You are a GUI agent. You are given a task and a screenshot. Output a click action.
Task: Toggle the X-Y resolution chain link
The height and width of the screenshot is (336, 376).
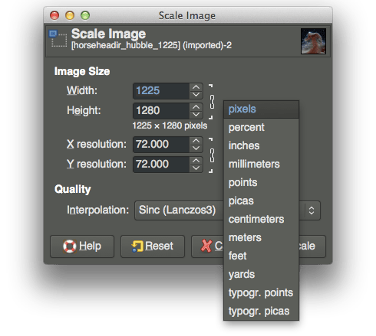click(212, 155)
